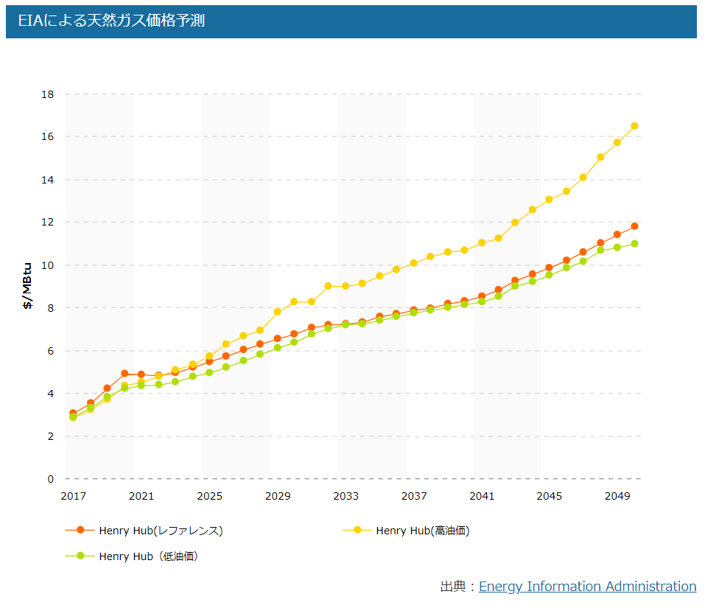This screenshot has width=705, height=608.
Task: Click the x-axis label 2041
Action: click(x=482, y=496)
